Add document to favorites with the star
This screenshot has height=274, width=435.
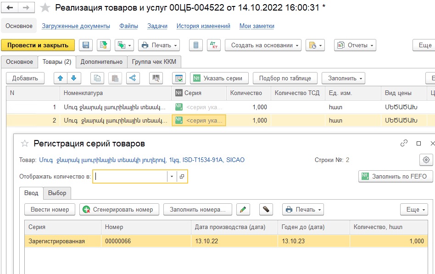point(45,7)
